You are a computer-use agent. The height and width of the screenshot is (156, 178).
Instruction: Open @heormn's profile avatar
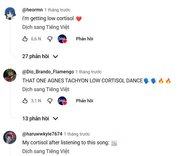[10, 13]
